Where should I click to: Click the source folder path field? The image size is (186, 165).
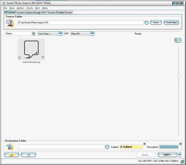click(81, 22)
